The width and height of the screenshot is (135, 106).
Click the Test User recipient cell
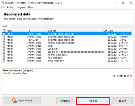click(x=33, y=40)
